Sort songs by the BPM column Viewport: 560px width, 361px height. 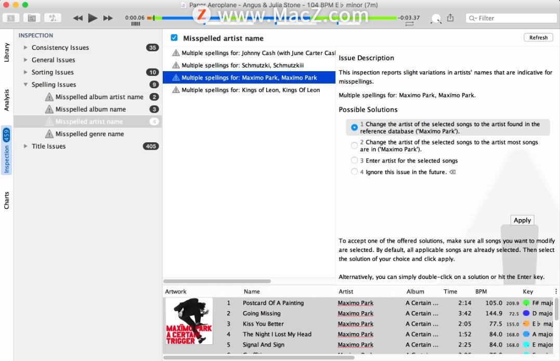481,291
